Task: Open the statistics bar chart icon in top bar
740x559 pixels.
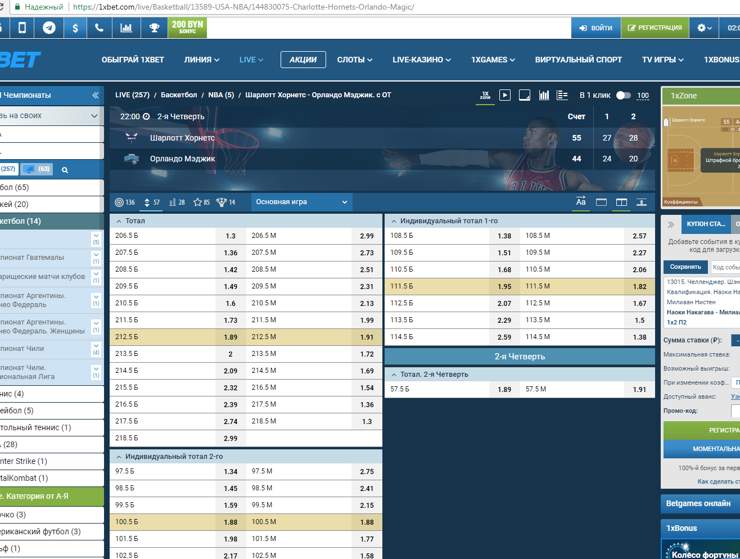Action: point(127,28)
